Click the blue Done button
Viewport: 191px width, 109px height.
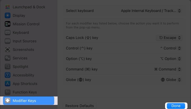[x=176, y=106]
